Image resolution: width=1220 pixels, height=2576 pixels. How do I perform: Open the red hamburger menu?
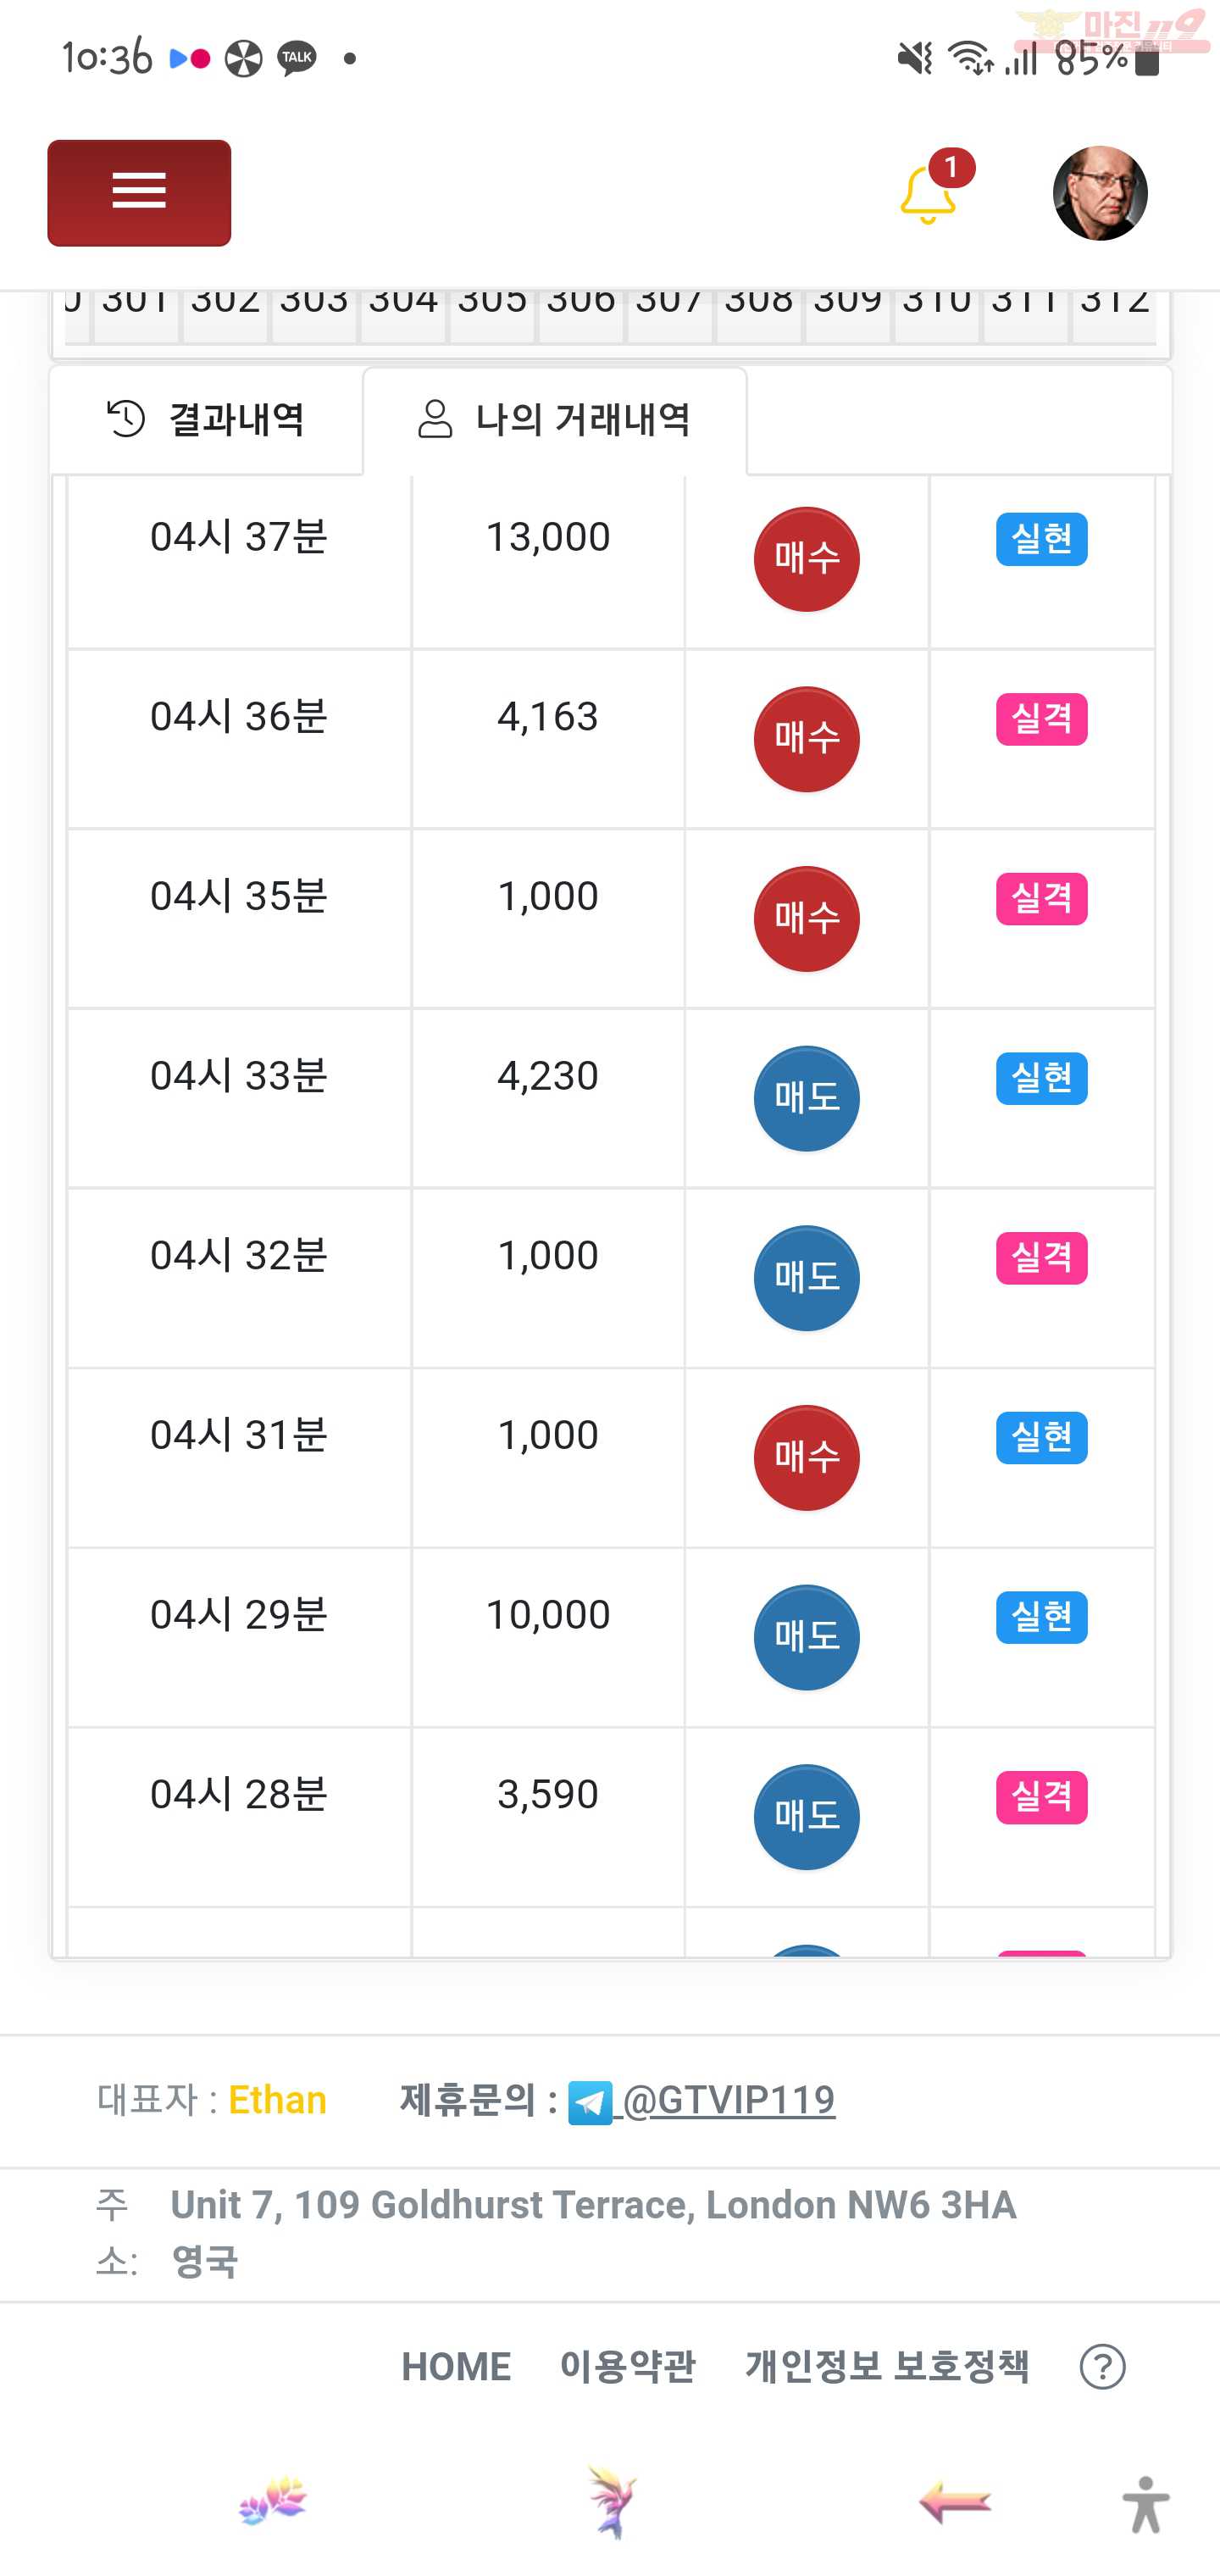click(139, 192)
